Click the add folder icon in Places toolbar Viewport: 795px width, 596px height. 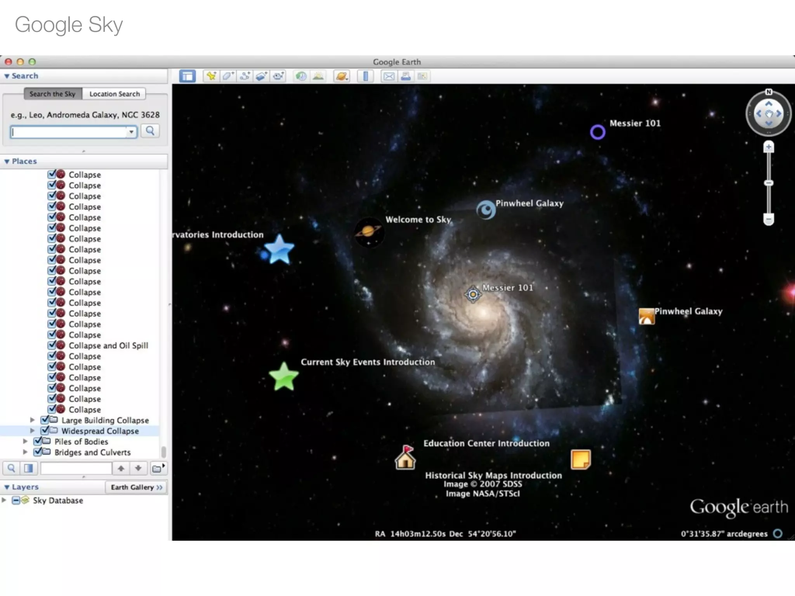pos(158,468)
